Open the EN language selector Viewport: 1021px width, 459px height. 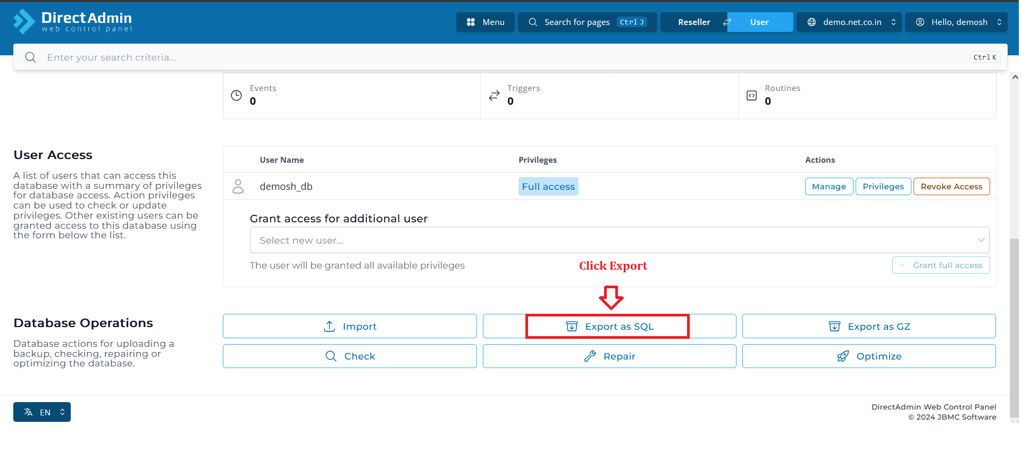pos(42,412)
